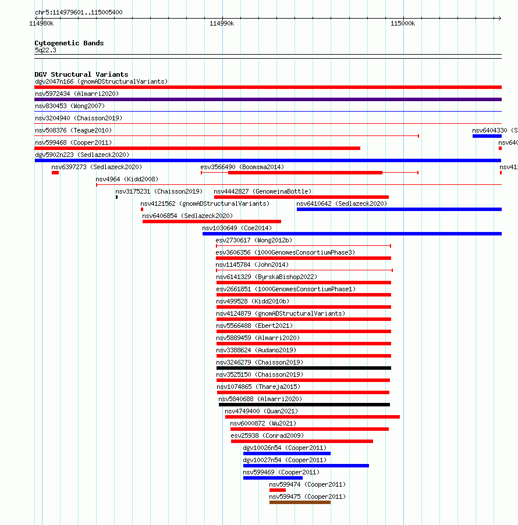Click the black nsv5840688 Almarri2020 bar
This screenshot has height=525, width=518.
click(304, 405)
